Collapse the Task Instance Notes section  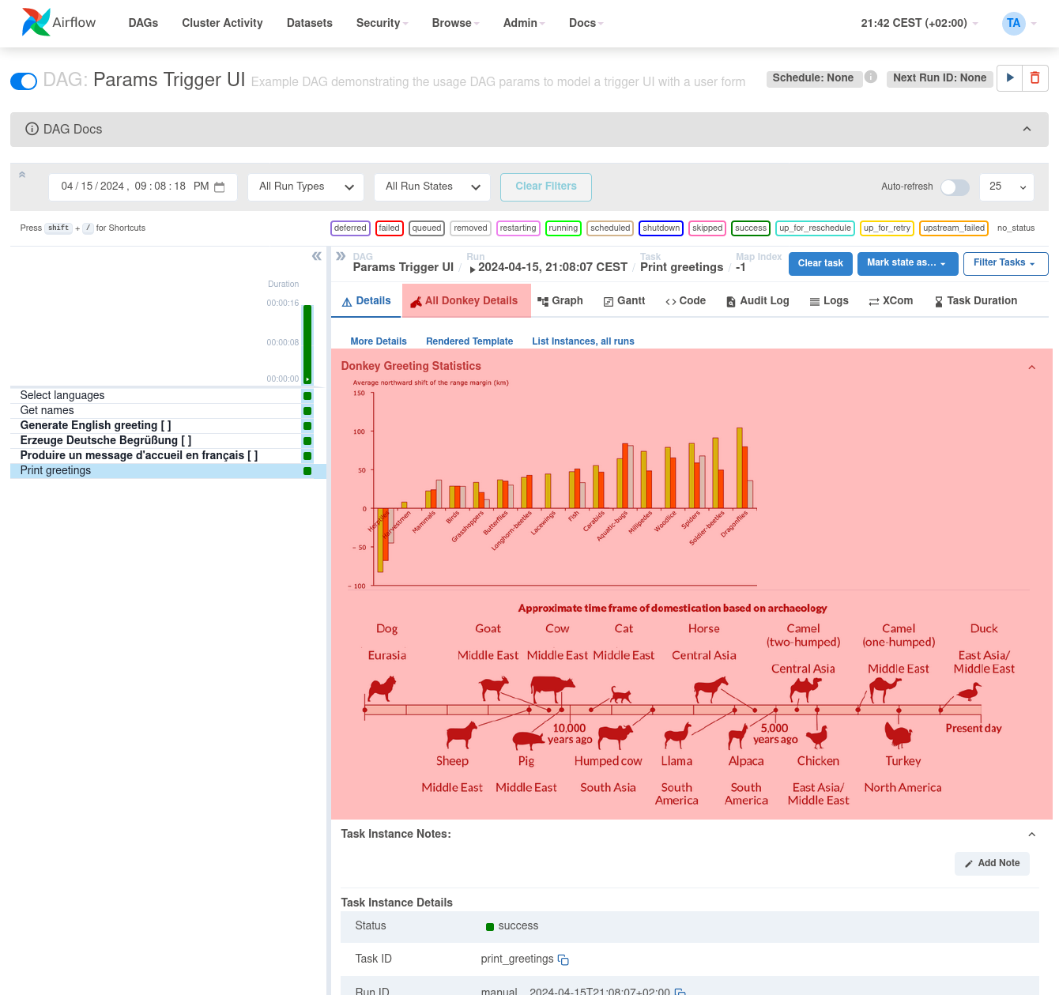(1031, 835)
